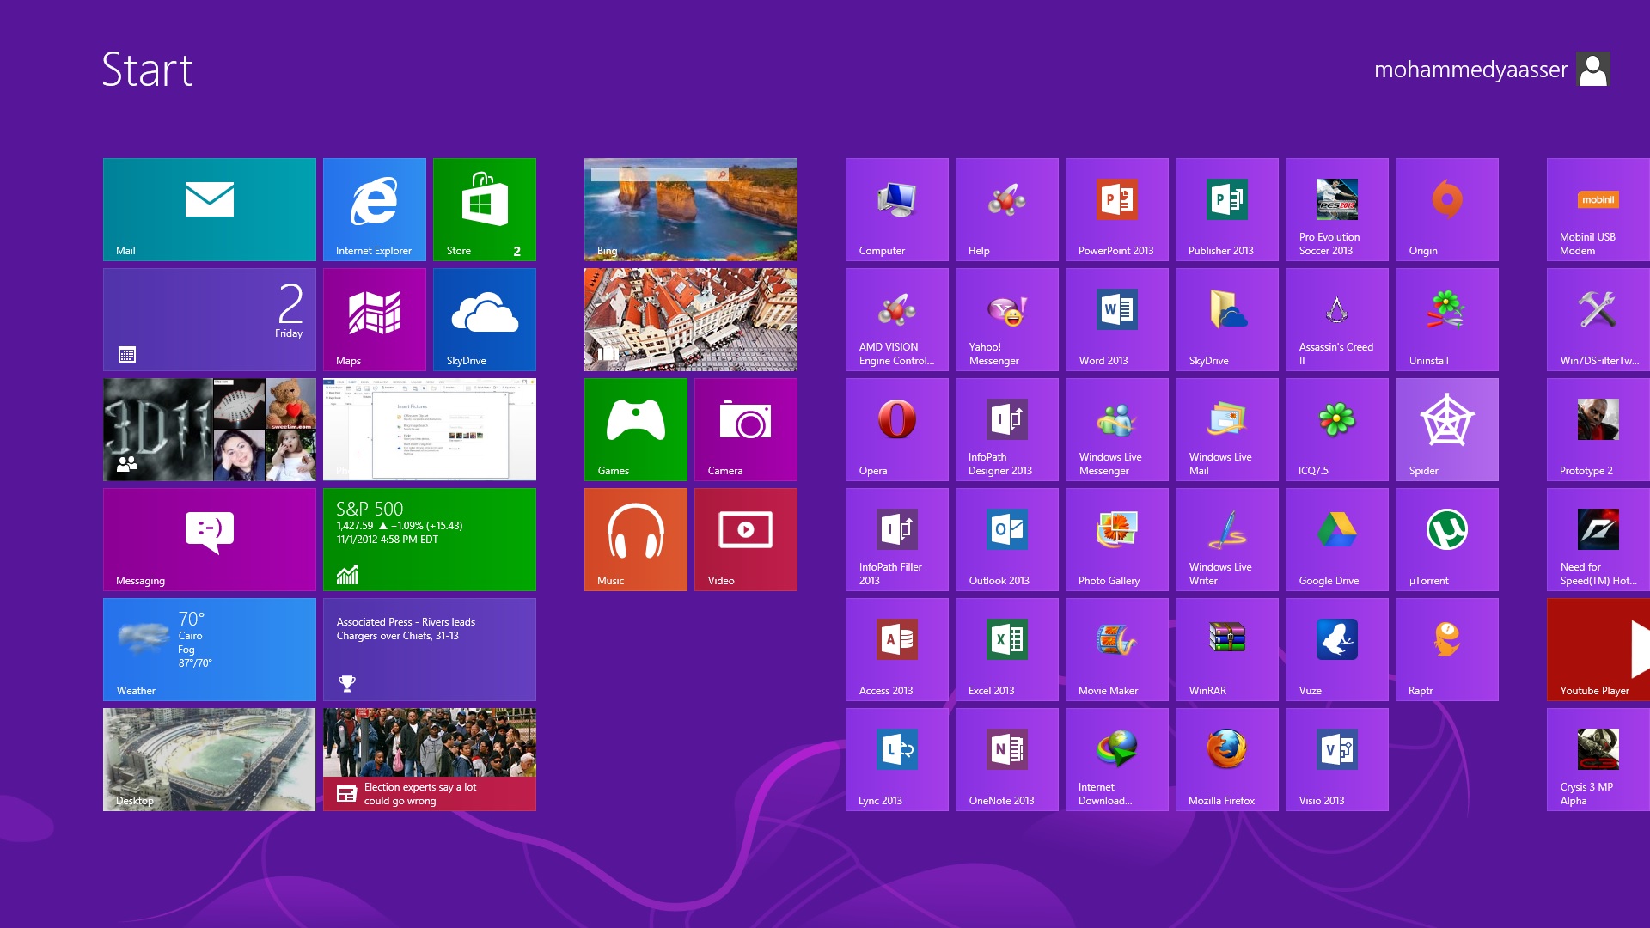The image size is (1650, 928).
Task: Open the Desktop tile
Action: 210,760
